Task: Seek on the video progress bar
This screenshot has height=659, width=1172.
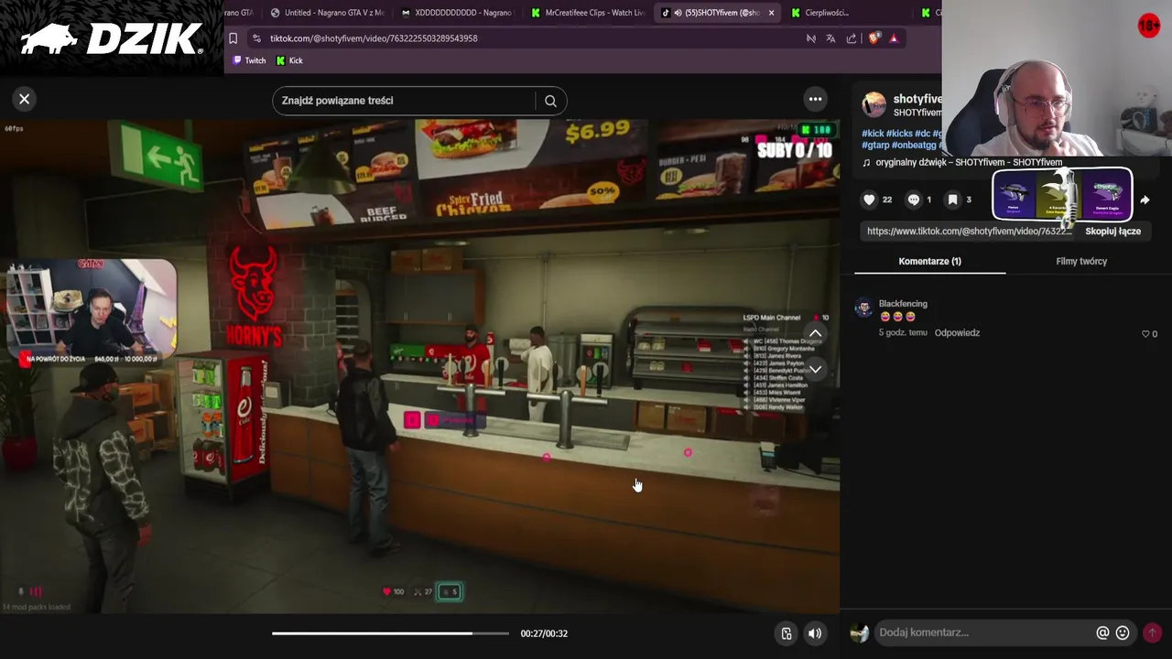Action: pos(390,633)
